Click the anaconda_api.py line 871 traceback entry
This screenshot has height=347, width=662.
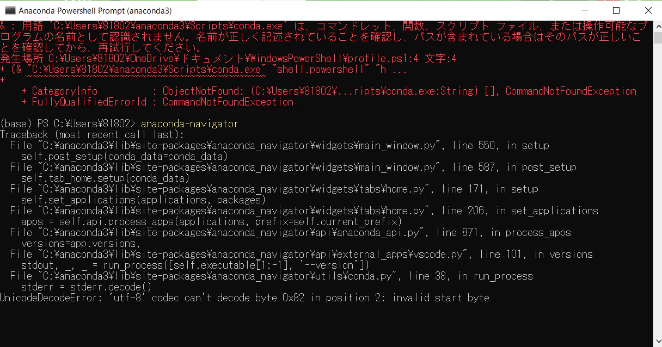coord(290,232)
